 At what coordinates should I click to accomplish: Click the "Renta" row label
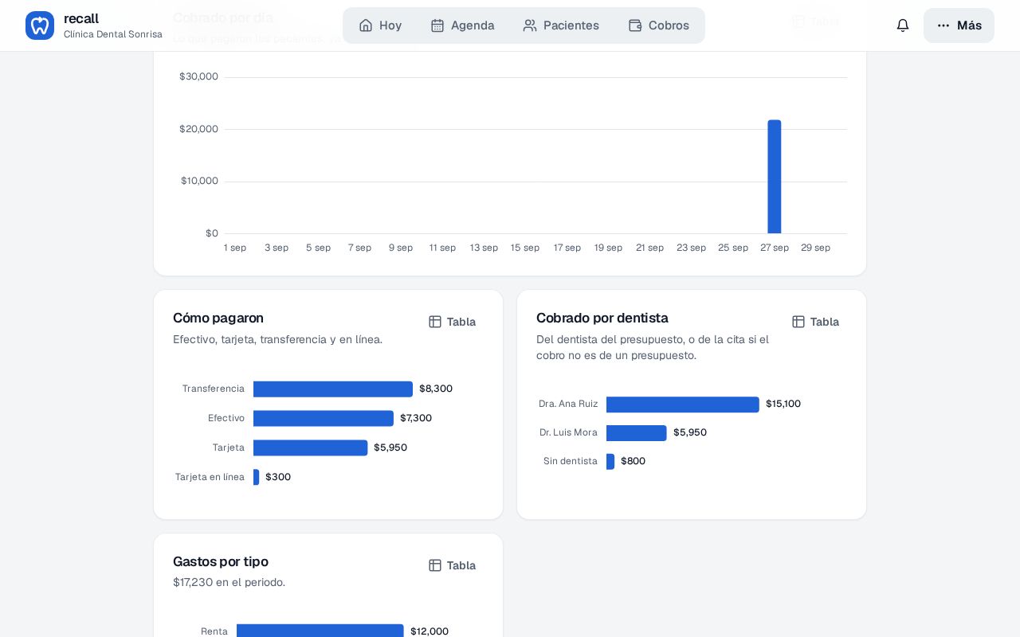coord(214,631)
